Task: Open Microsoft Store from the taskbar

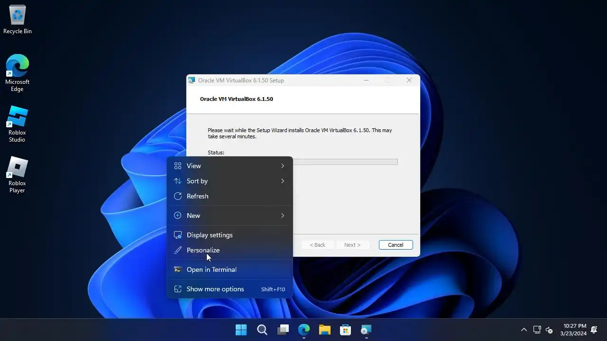Action: [x=345, y=330]
